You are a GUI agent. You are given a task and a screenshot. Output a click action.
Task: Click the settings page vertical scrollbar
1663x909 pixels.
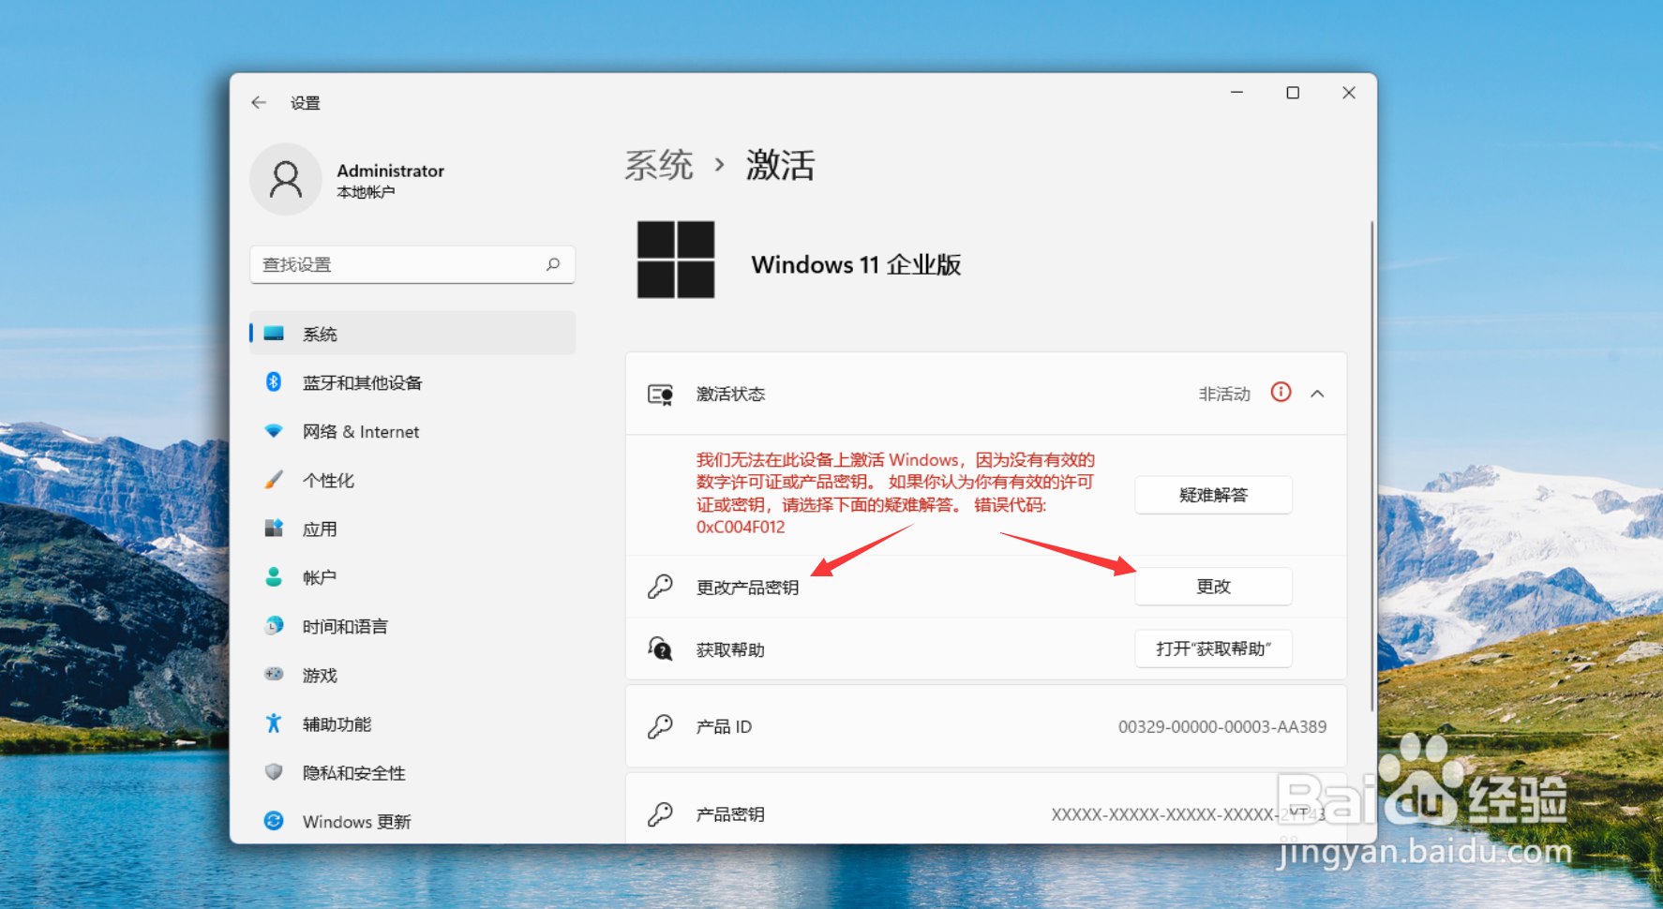click(x=1371, y=466)
